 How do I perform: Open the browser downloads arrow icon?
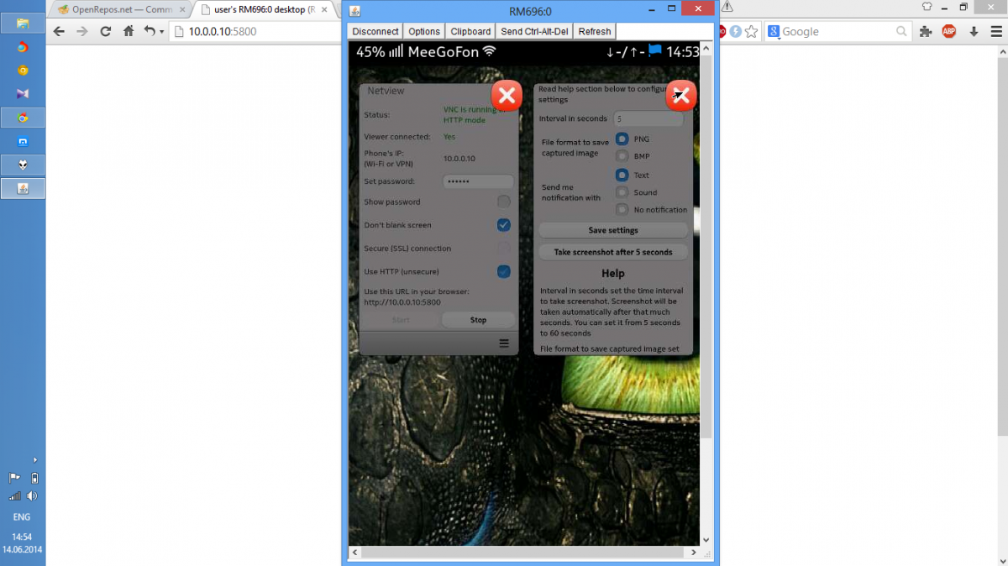coord(974,32)
